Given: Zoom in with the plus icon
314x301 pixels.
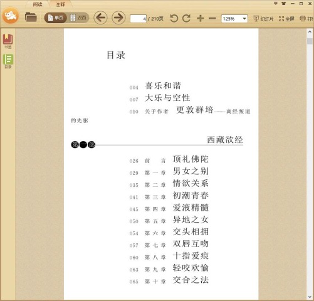Looking at the screenshot, I should 201,18.
